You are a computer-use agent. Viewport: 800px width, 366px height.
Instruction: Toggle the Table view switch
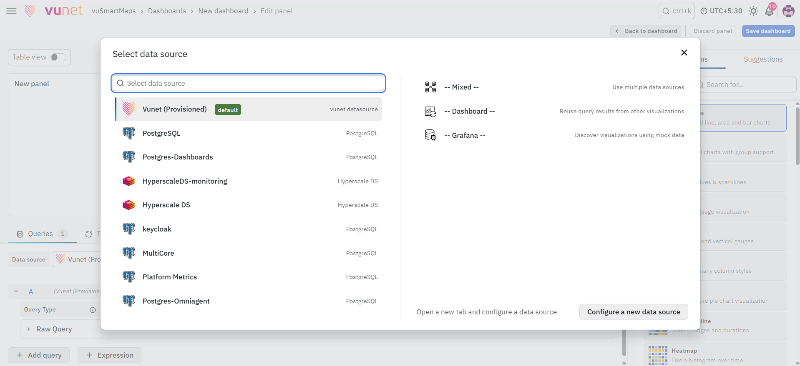pos(58,57)
